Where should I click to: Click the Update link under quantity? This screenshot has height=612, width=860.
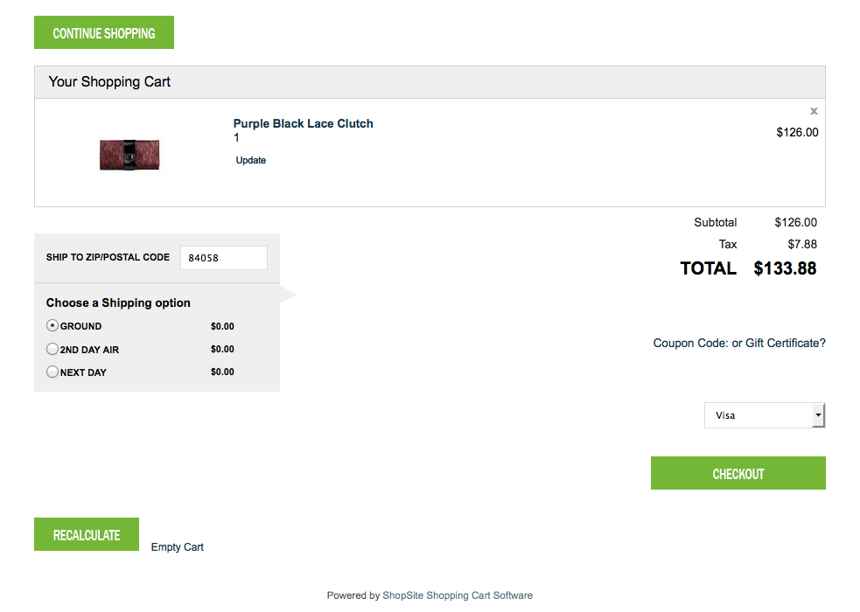tap(251, 161)
